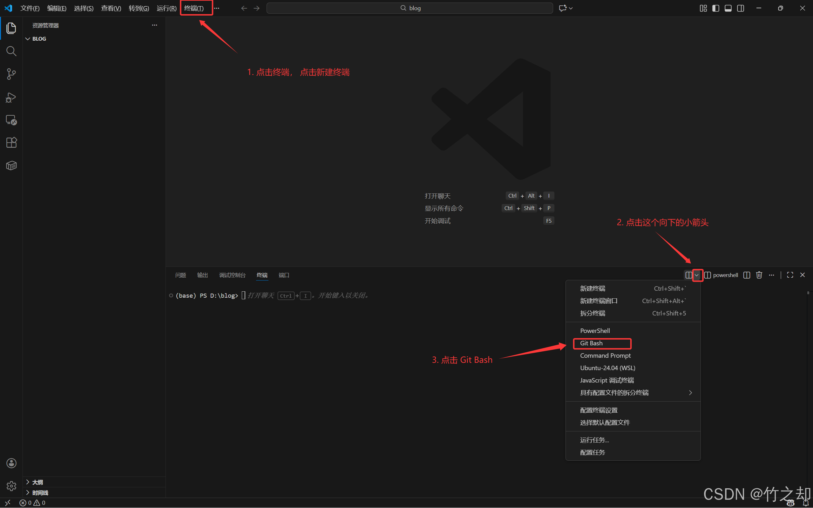Click errors and warnings status indicator
The image size is (813, 508).
32,503
